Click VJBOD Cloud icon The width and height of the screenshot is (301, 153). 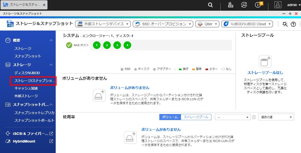226,24
